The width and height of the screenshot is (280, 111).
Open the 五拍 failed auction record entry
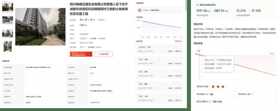159,74
